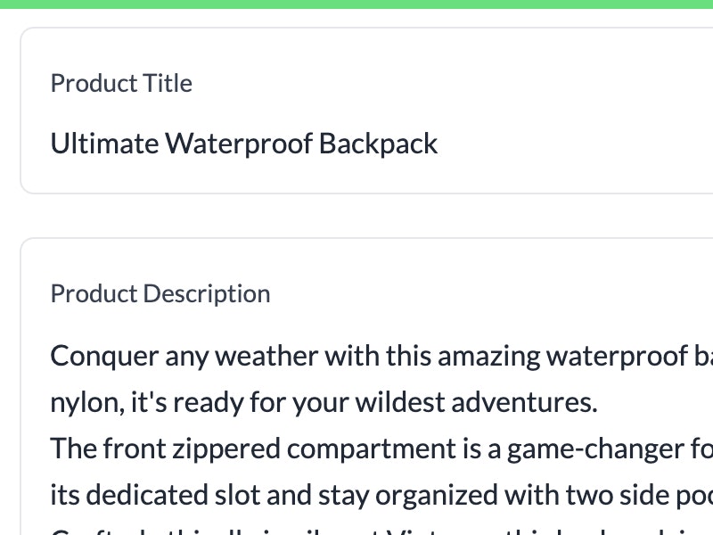This screenshot has height=535, width=713.
Task: Click the line 'its dedicated slot and stay organized'
Action: coord(381,495)
